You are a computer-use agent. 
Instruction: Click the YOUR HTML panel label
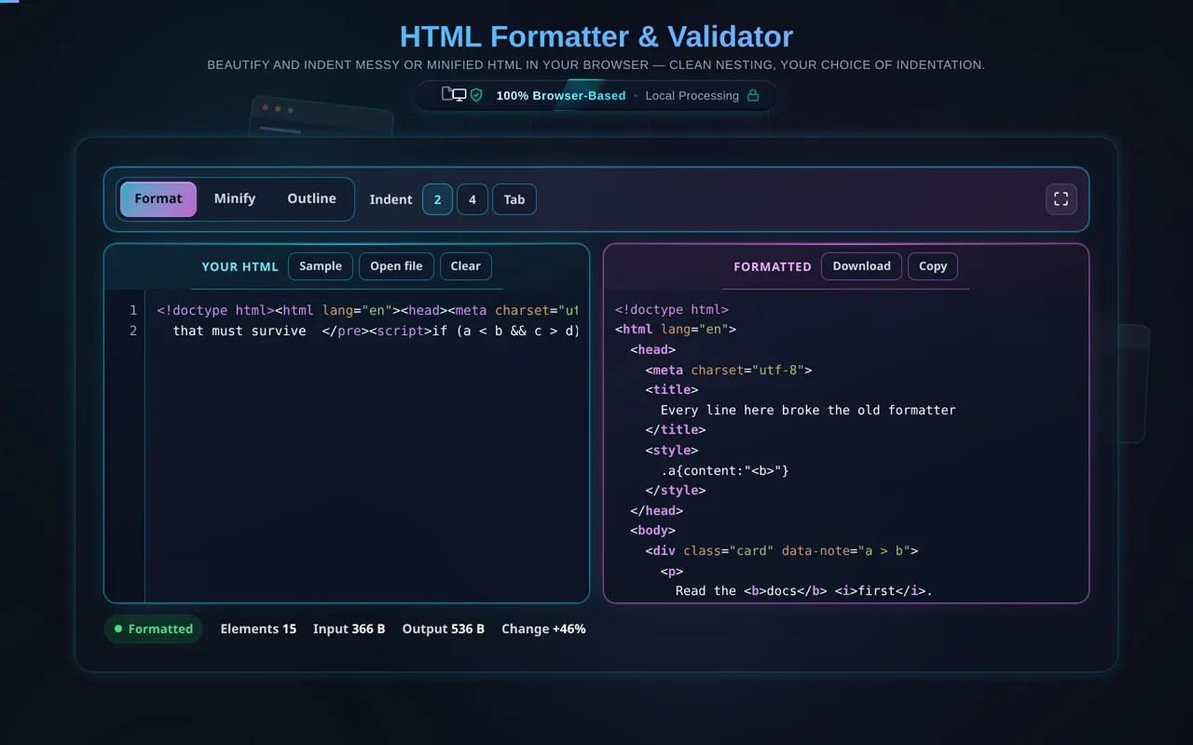tap(240, 267)
